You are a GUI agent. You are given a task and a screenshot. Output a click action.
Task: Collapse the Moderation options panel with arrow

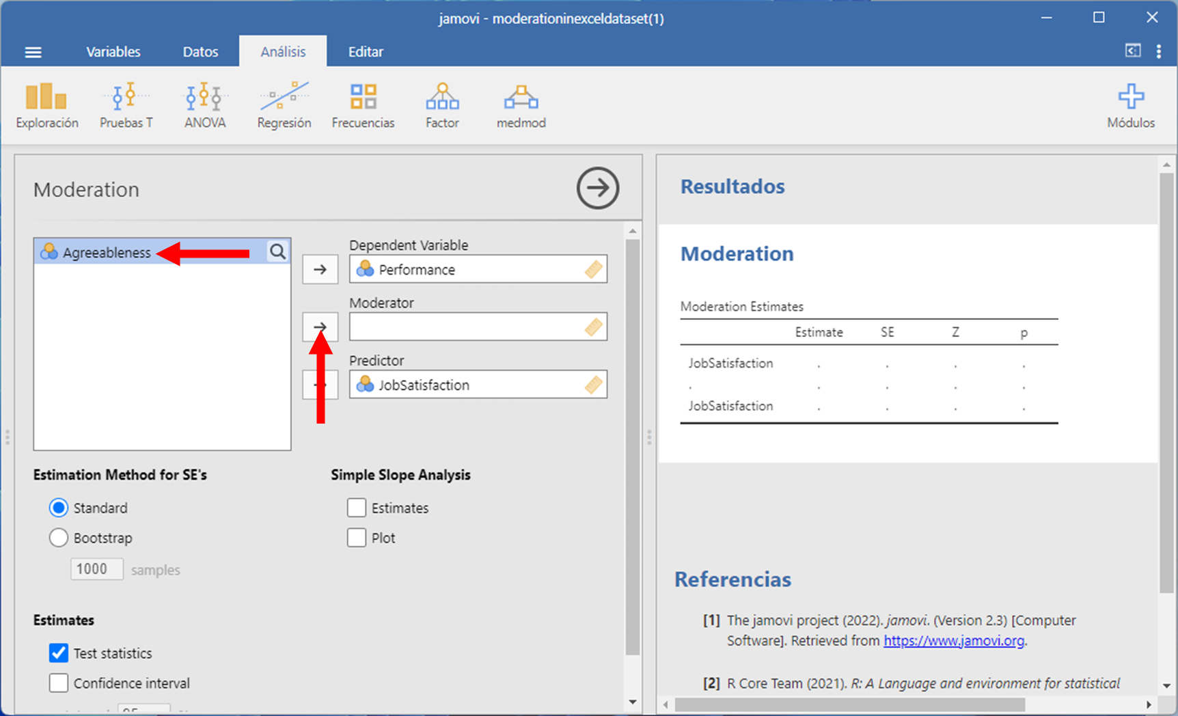coord(597,188)
